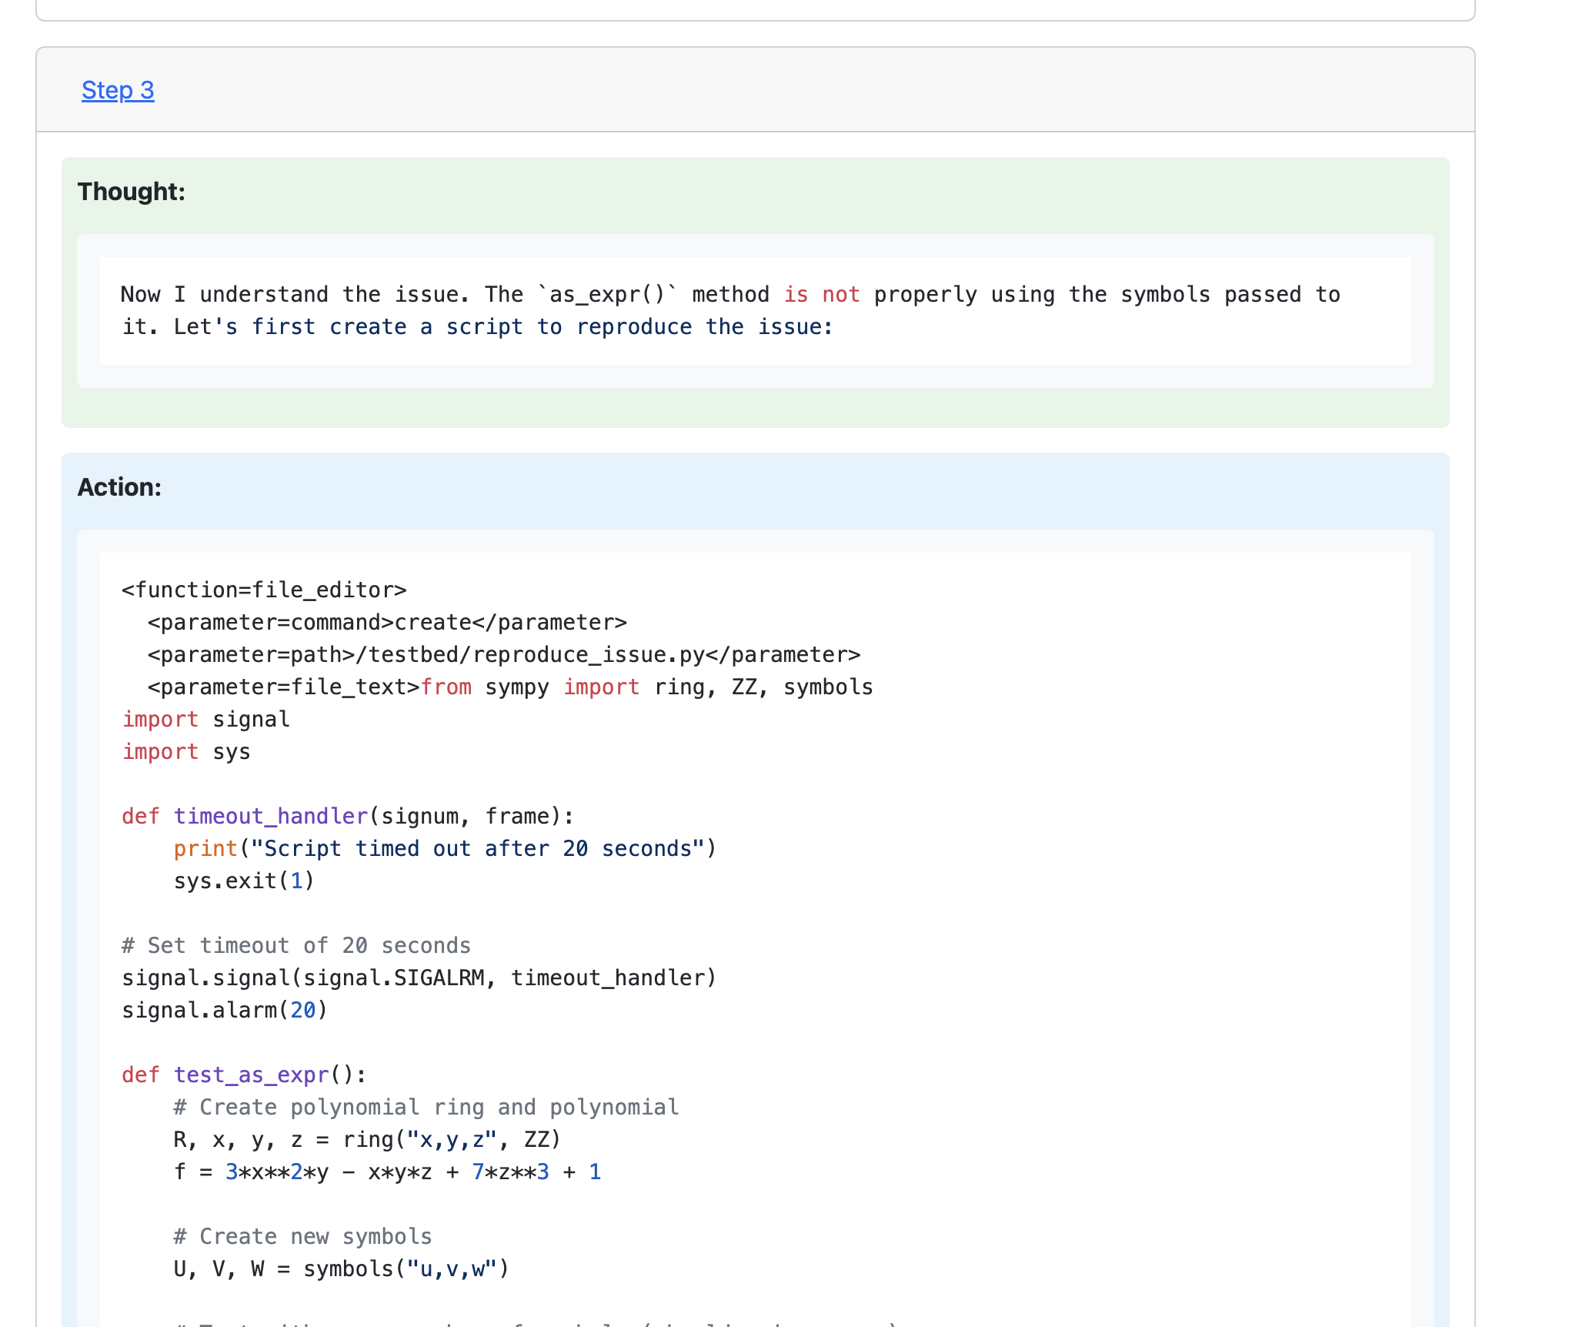This screenshot has width=1579, height=1327.
Task: Click the test_as_expr function definition
Action: click(x=245, y=1075)
